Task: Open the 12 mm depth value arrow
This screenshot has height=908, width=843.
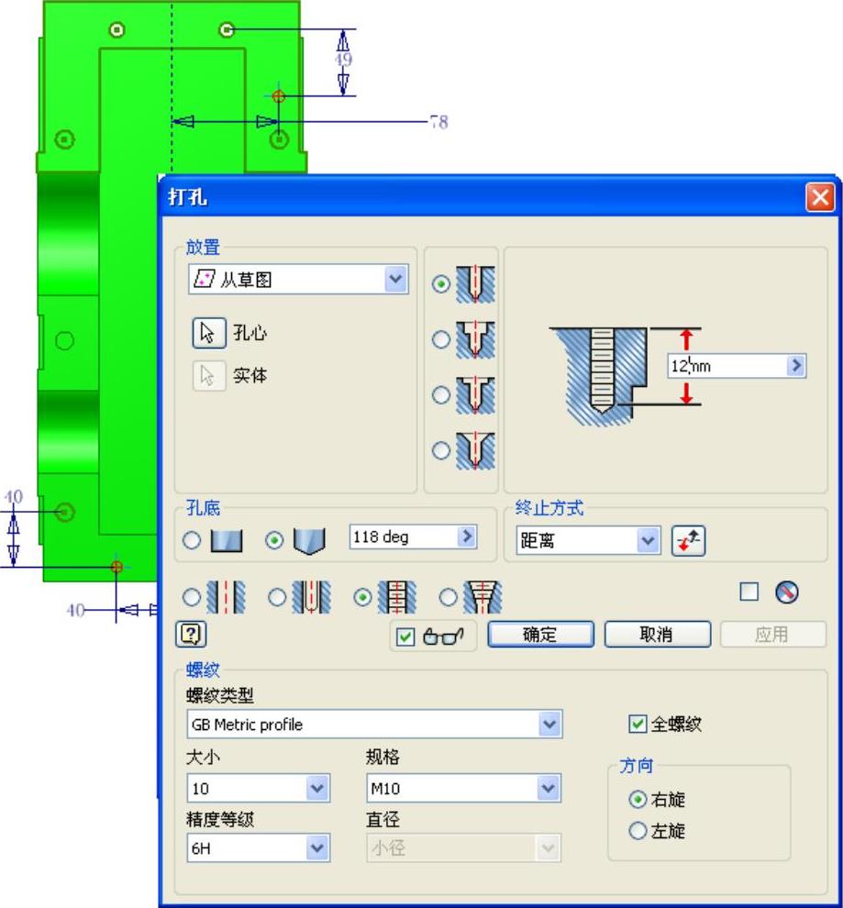Action: [796, 365]
